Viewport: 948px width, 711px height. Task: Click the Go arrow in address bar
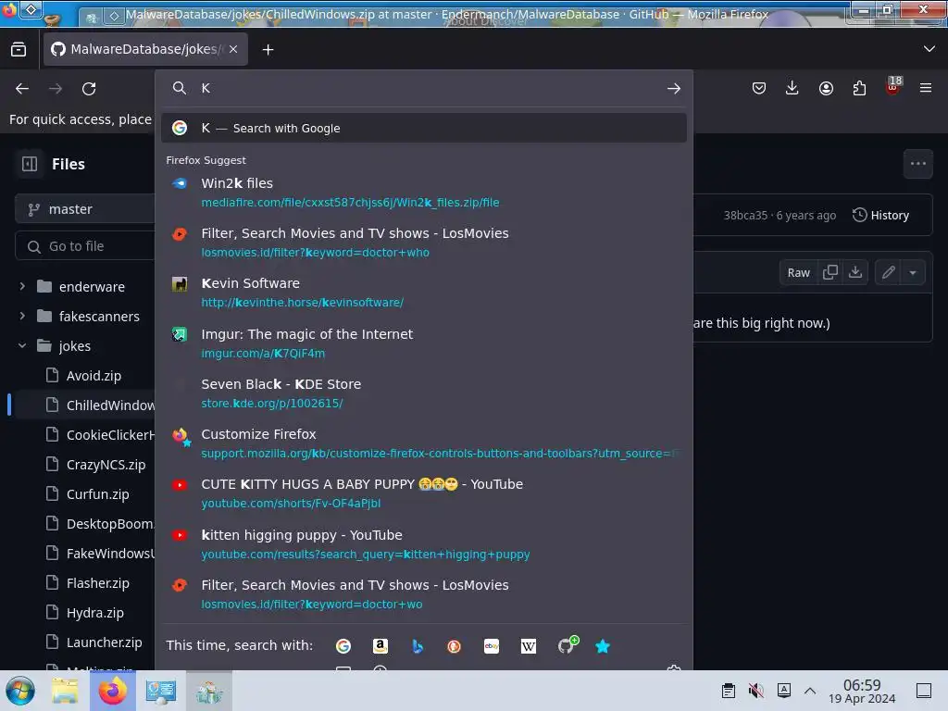coord(674,88)
